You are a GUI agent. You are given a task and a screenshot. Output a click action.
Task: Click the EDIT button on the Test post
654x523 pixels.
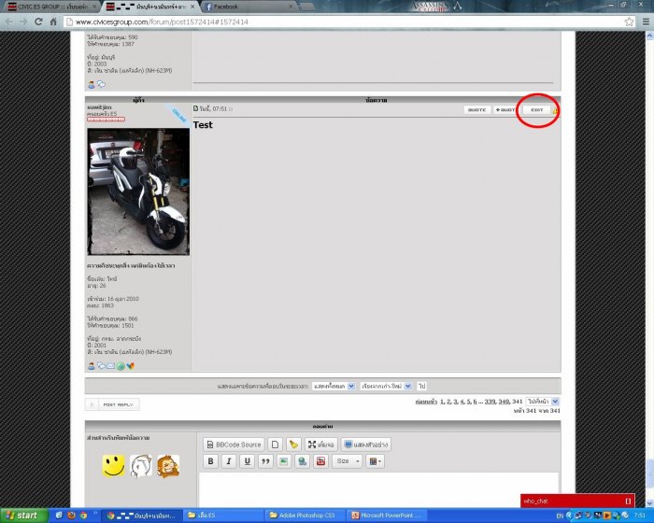(537, 109)
